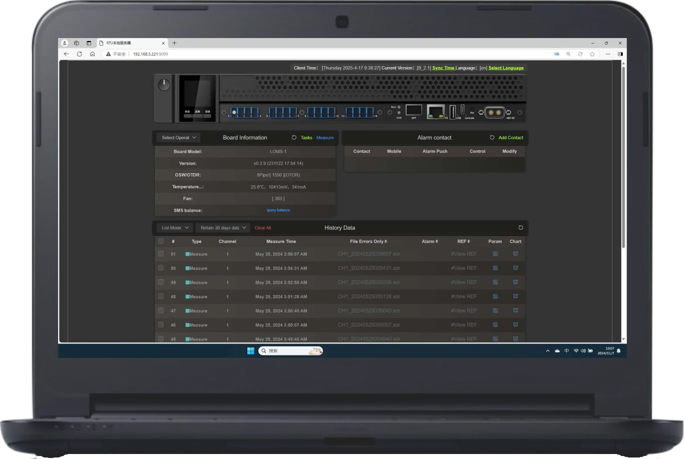685x459 pixels.
Task: Click measure time May 25, 2024 3:50:40 AM
Action: (x=281, y=311)
